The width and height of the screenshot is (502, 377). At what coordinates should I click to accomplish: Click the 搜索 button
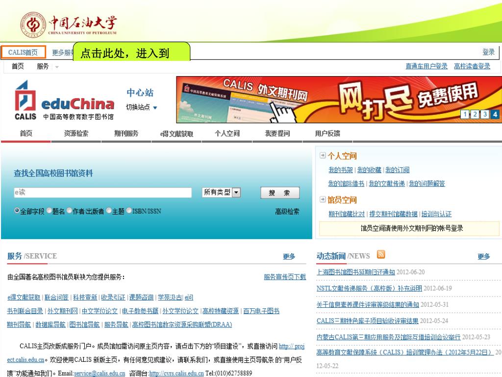click(x=280, y=192)
